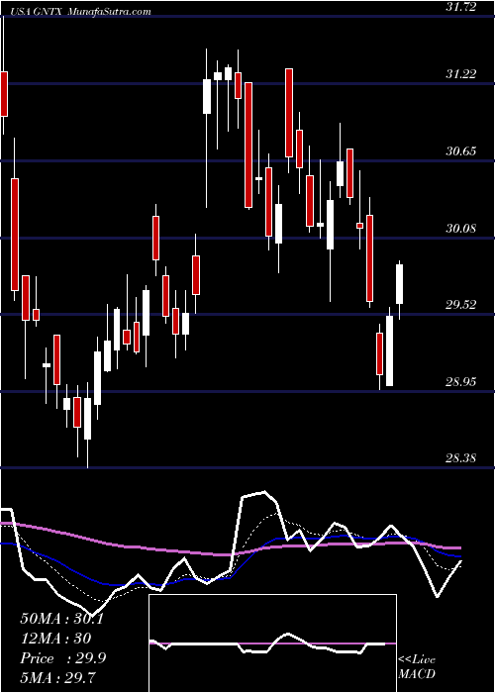Click the 28.95 price axis label
The width and height of the screenshot is (495, 693).
tap(461, 382)
